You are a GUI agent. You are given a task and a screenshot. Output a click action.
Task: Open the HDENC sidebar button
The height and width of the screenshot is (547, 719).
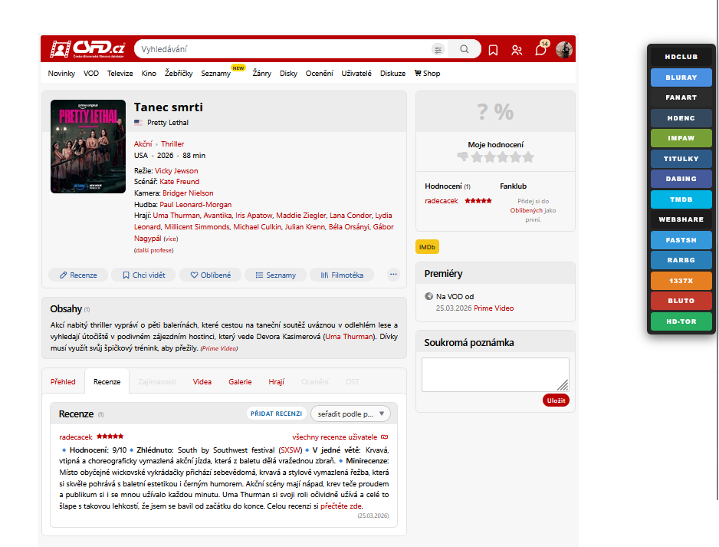click(x=681, y=118)
